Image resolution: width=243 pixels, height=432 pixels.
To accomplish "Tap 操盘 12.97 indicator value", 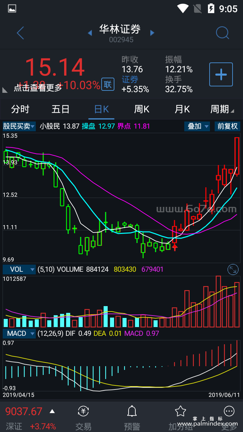I will coord(98,127).
